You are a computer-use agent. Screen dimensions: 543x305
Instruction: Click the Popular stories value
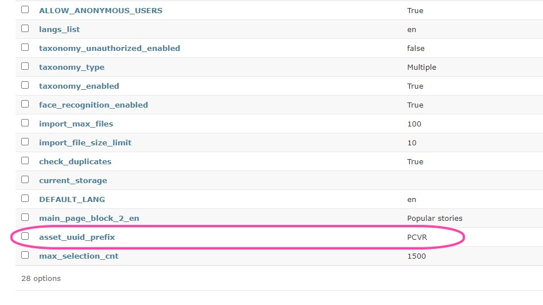(x=435, y=218)
